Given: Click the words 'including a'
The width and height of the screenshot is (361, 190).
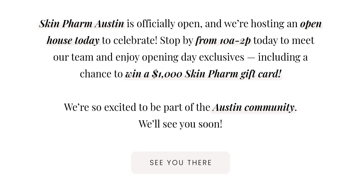Looking at the screenshot, I should point(283,57).
